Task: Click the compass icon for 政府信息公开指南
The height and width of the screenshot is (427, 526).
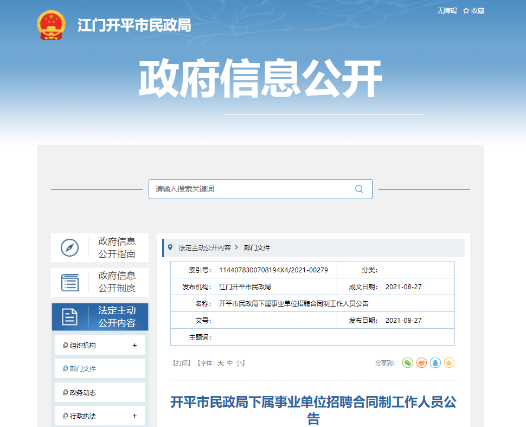Action: [x=69, y=248]
